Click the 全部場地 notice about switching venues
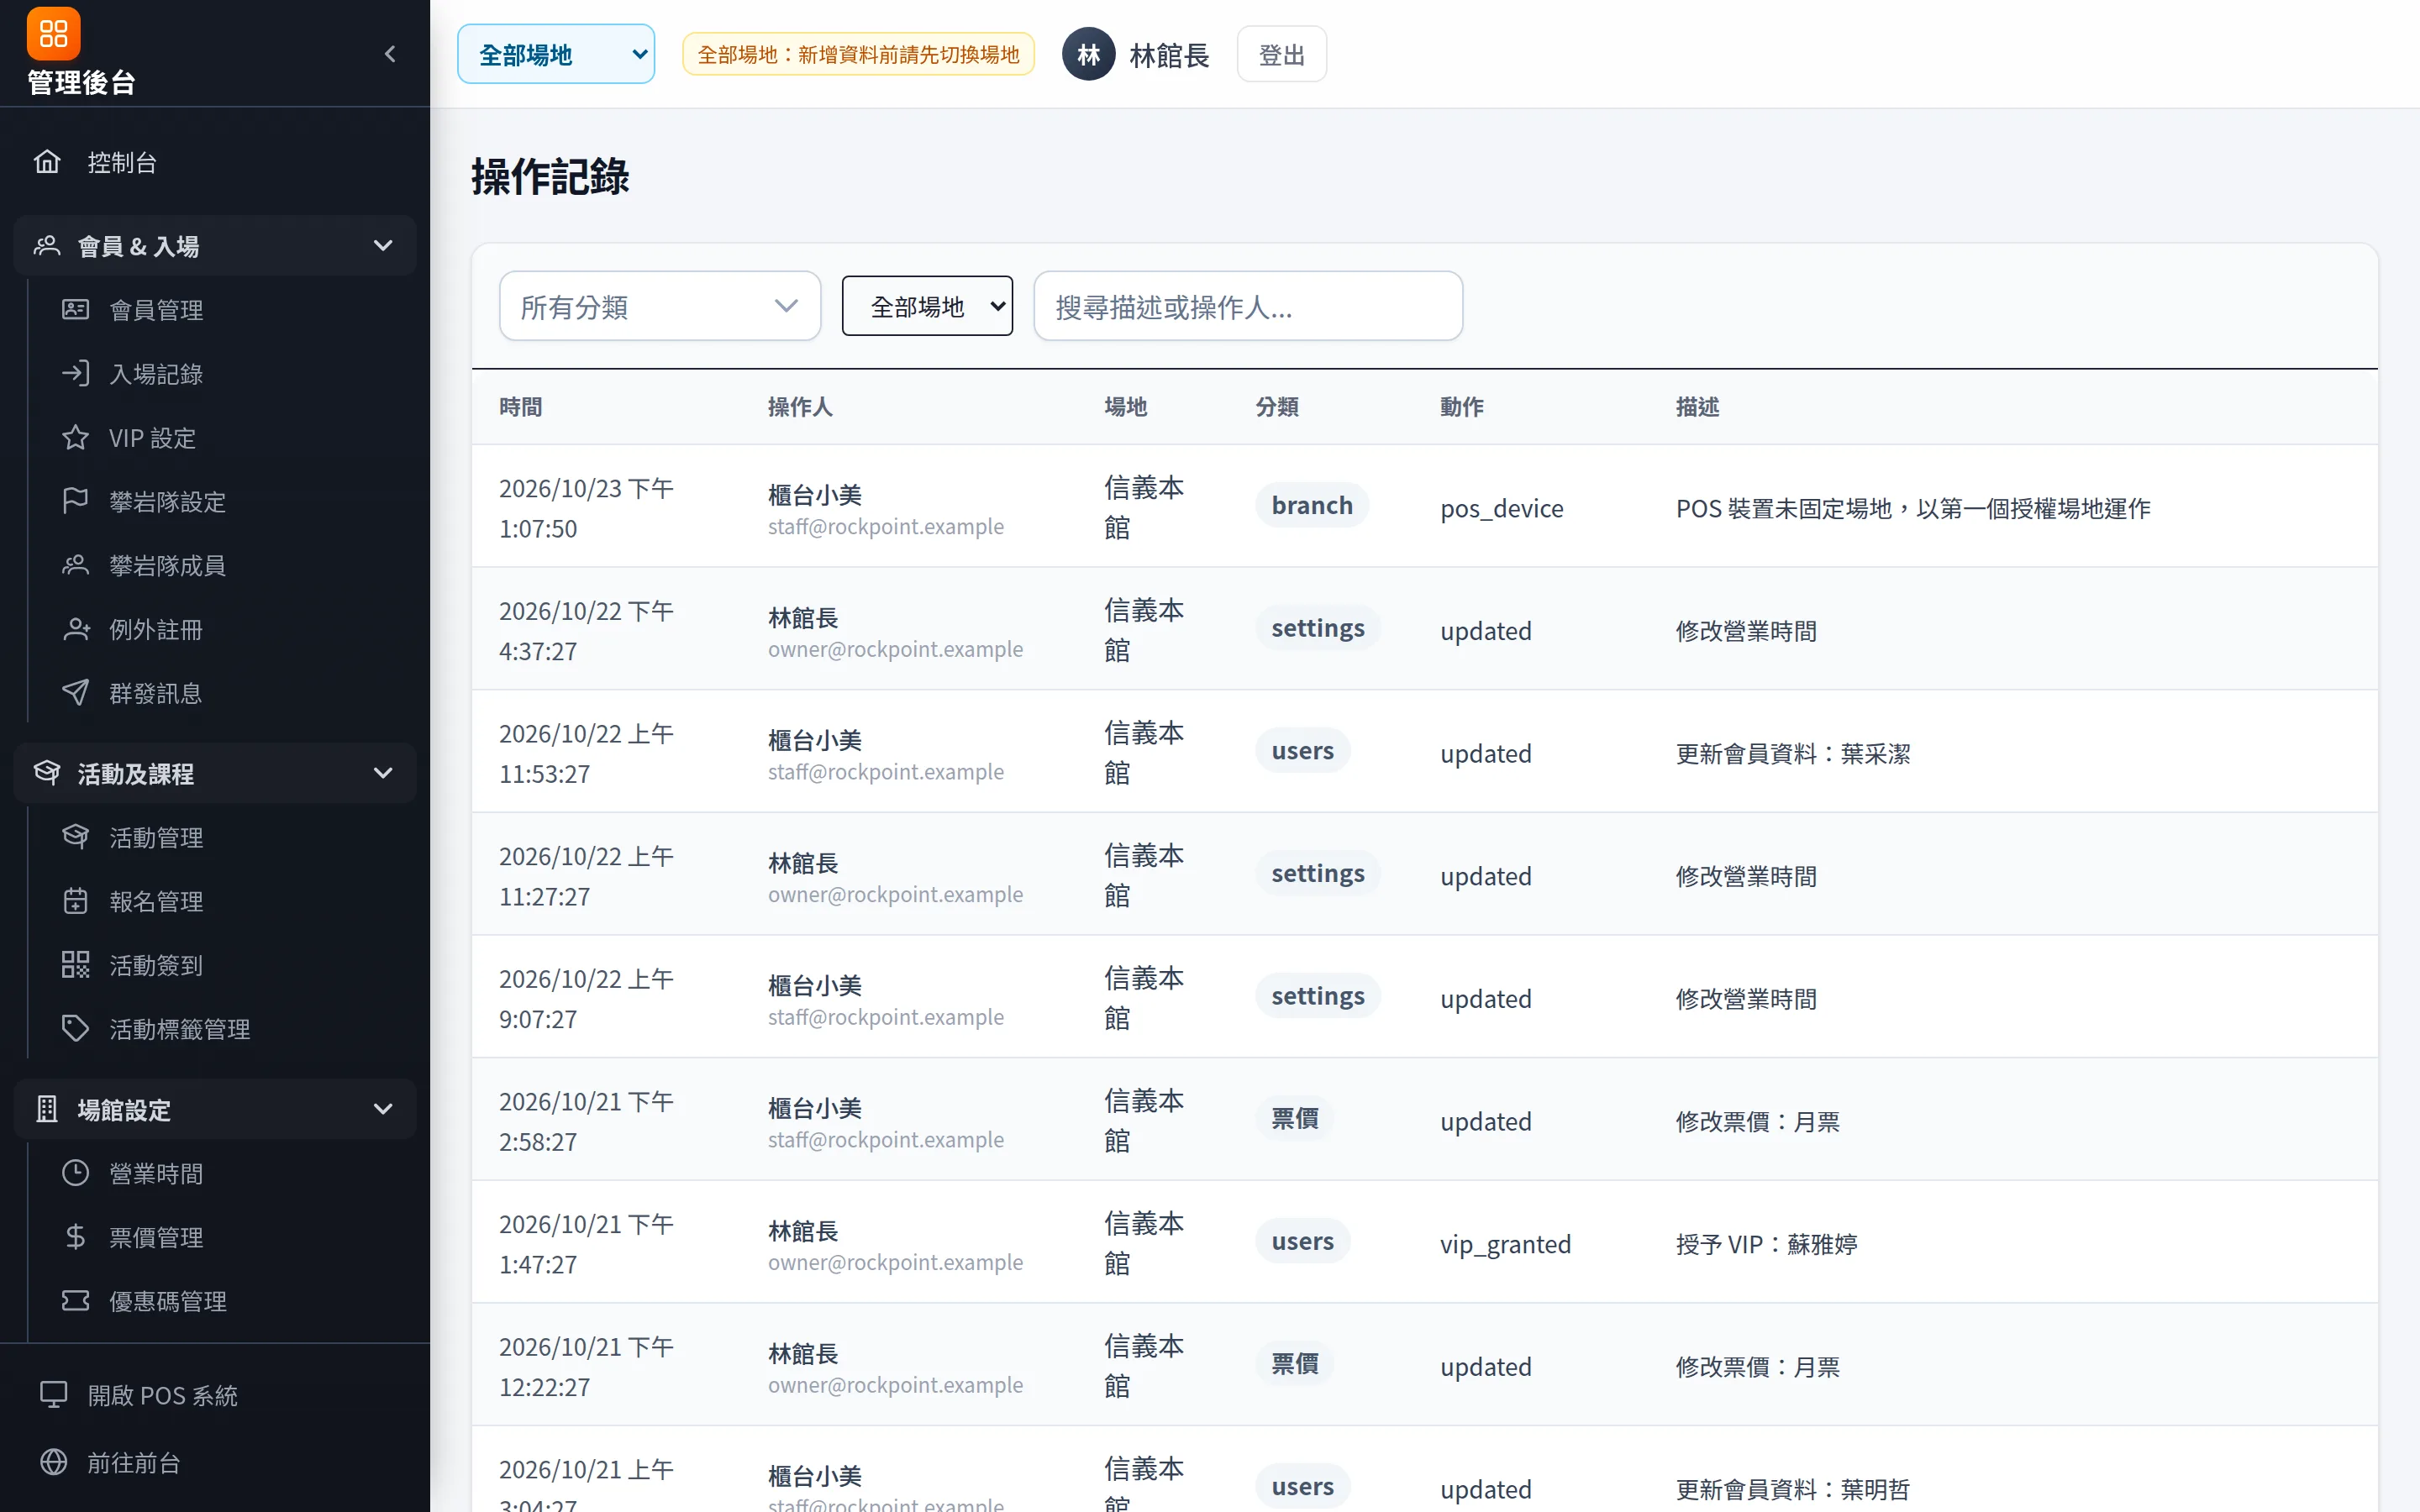The width and height of the screenshot is (2420, 1512). pos(858,54)
